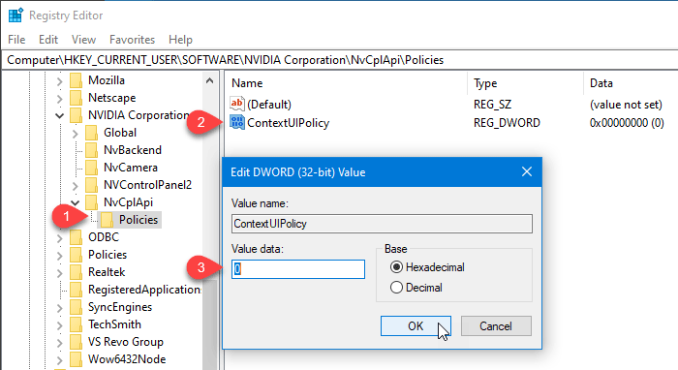This screenshot has width=678, height=370.
Task: Select the NvBackend folder icon
Action: [92, 150]
